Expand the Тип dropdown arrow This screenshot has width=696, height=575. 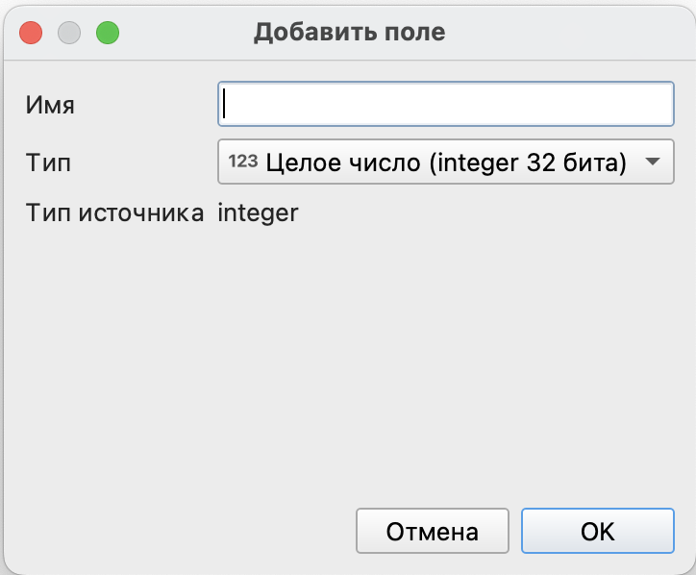click(653, 162)
